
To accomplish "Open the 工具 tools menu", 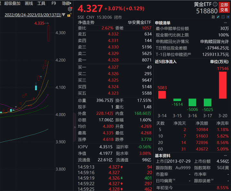I will 41,3.
